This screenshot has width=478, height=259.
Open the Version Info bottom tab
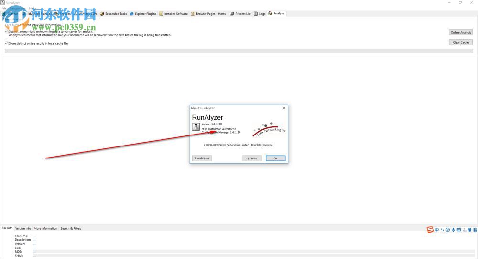point(23,228)
